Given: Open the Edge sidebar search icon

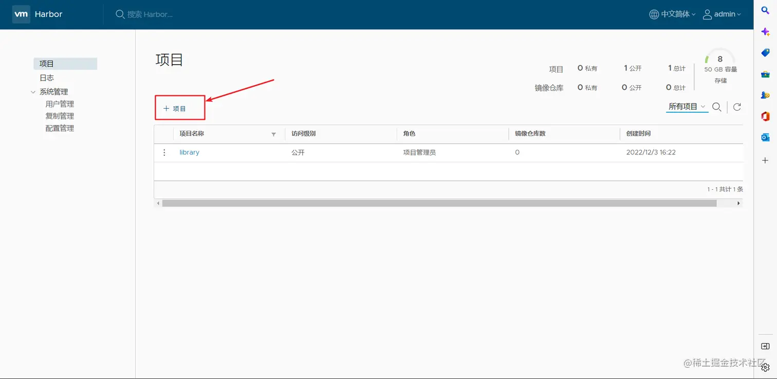Looking at the screenshot, I should click(x=765, y=10).
